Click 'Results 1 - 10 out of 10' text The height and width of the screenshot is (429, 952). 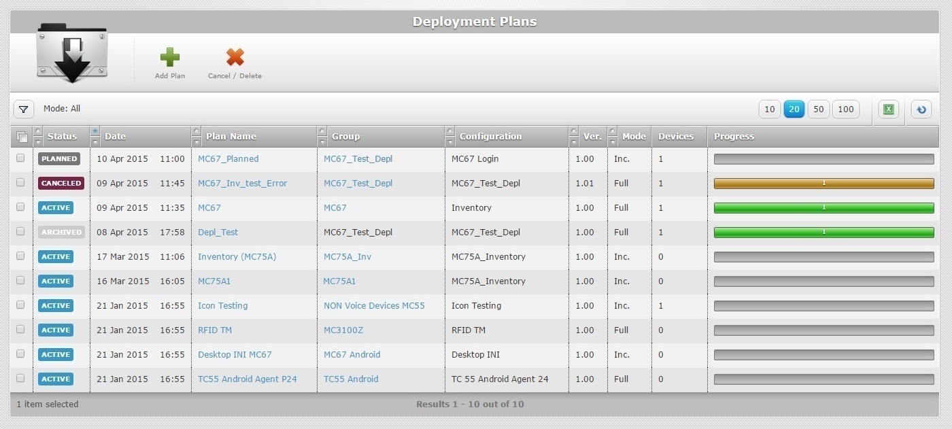click(x=470, y=404)
